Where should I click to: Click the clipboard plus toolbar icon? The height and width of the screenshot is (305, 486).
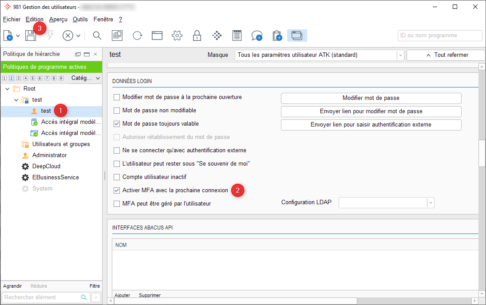tap(277, 36)
